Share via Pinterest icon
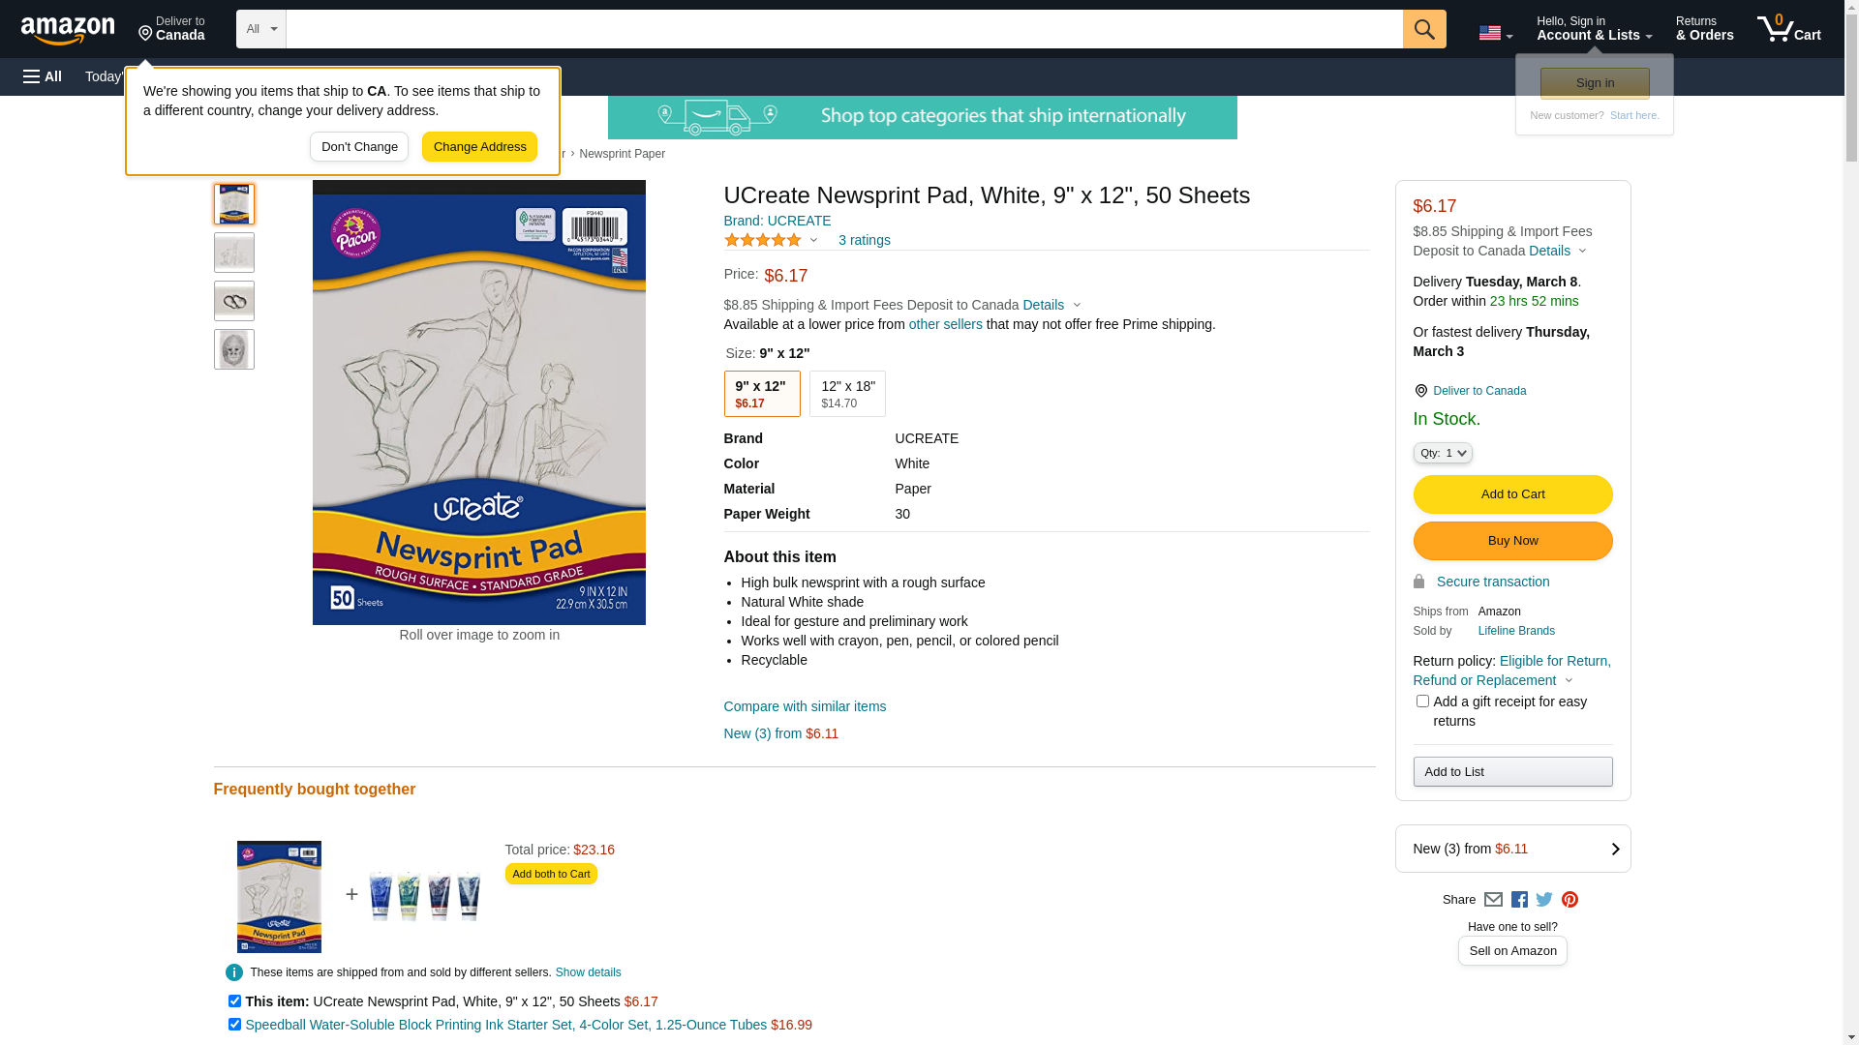 coord(1569,900)
